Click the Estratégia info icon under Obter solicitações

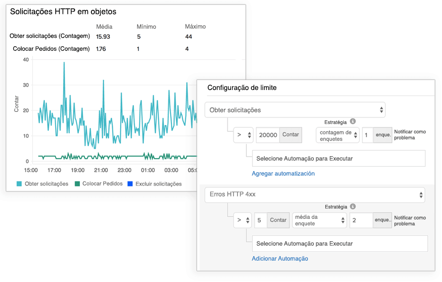point(353,121)
